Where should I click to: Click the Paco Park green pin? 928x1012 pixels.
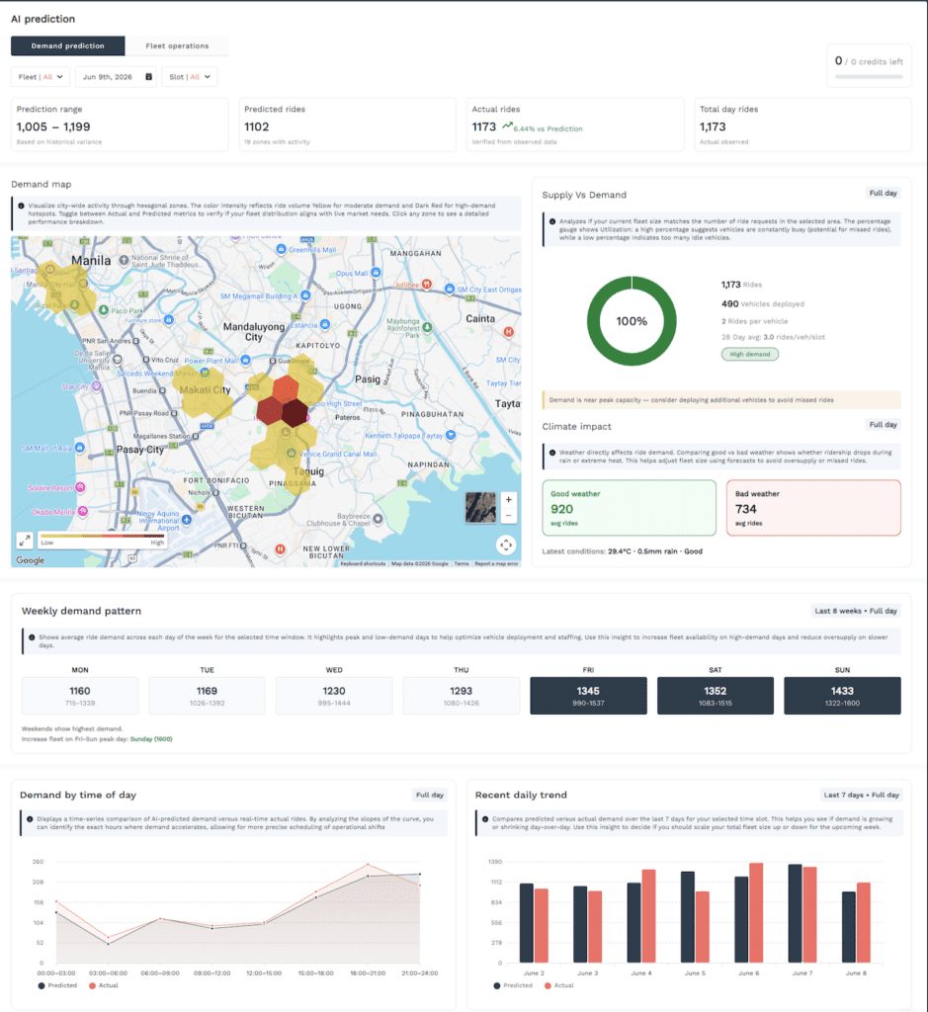pos(103,310)
